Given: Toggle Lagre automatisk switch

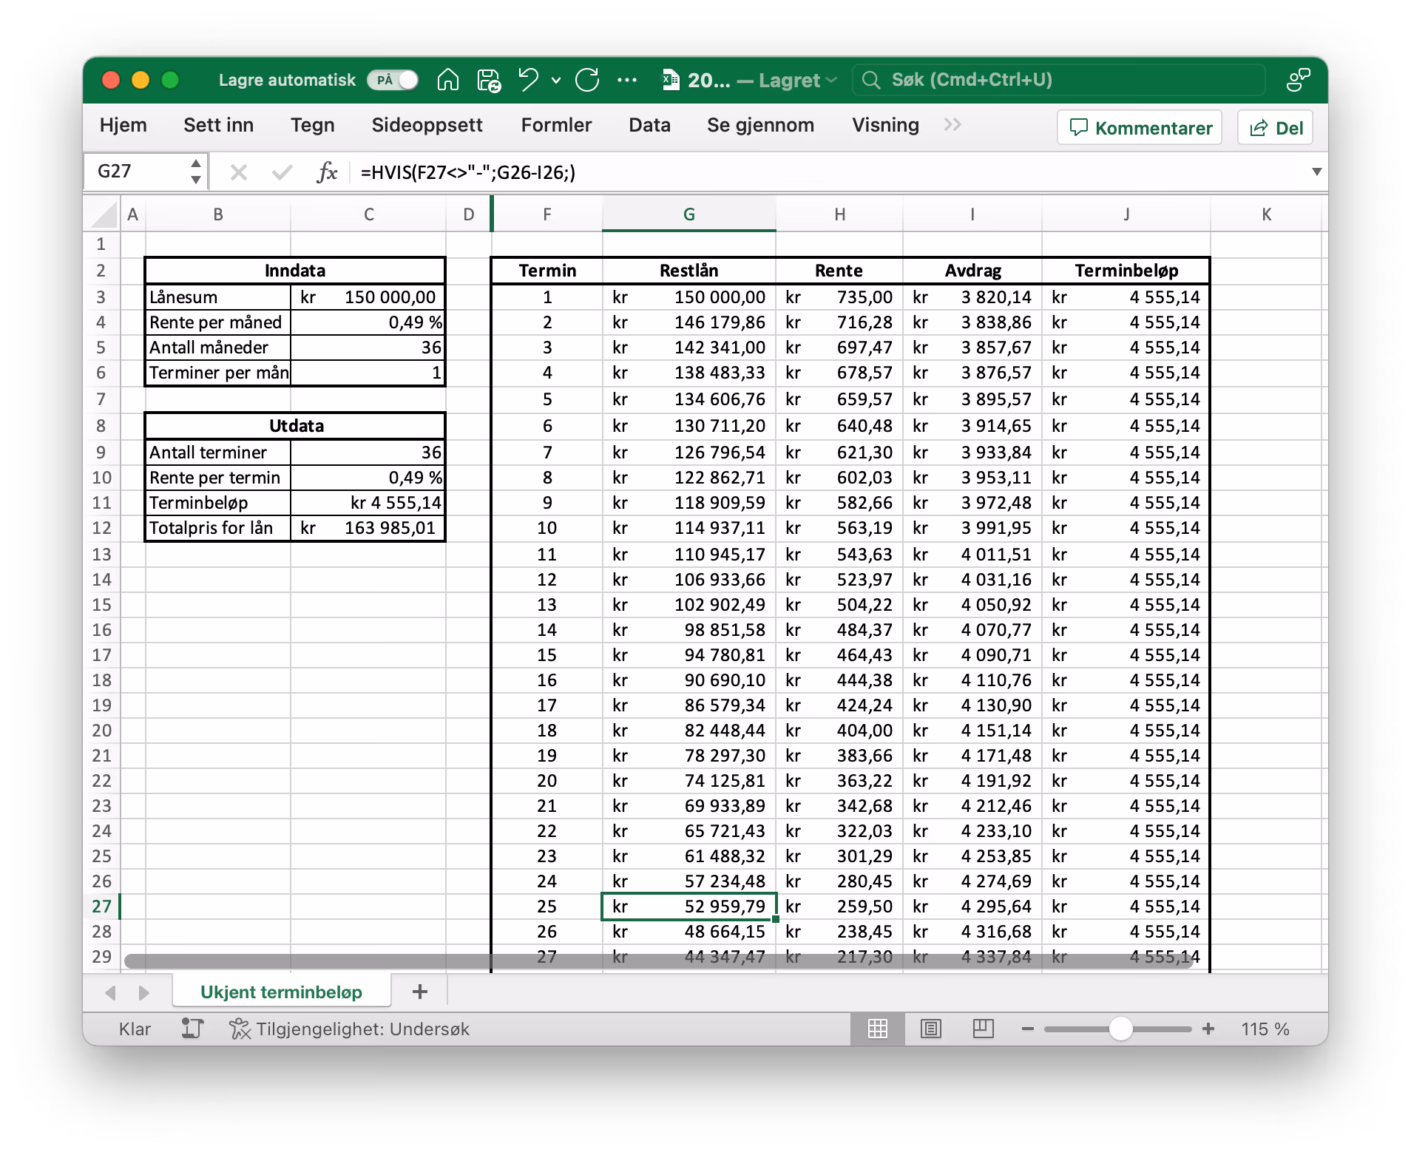Looking at the screenshot, I should coord(393,80).
